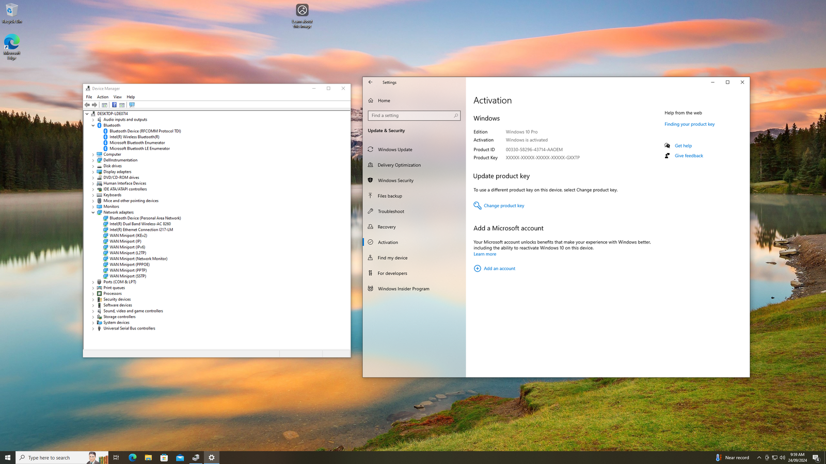Screen dimensions: 826x464
Task: Click the Scan for hardware changes monitor icon
Action: pos(132,105)
